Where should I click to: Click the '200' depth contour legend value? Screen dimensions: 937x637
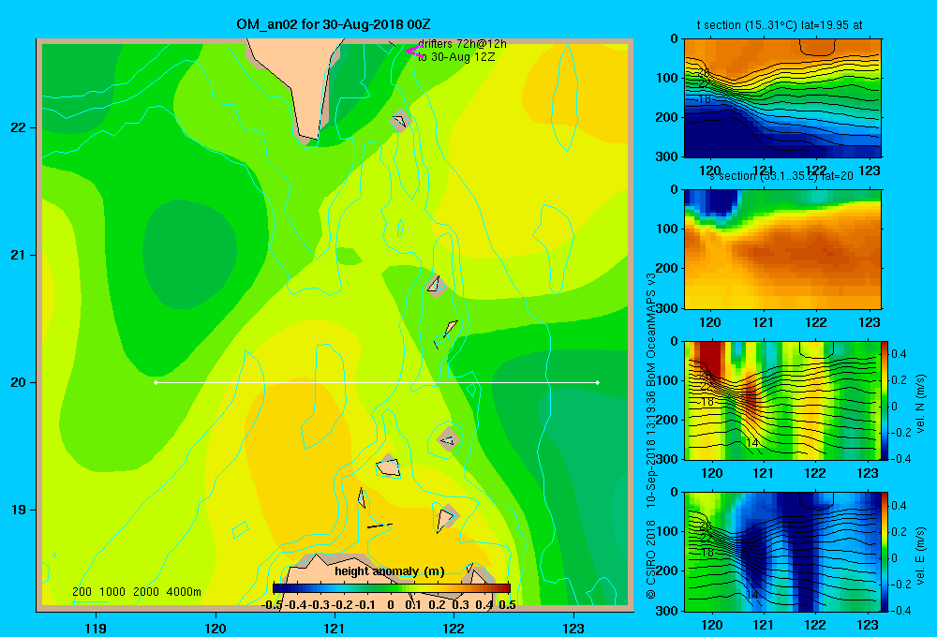[82, 592]
